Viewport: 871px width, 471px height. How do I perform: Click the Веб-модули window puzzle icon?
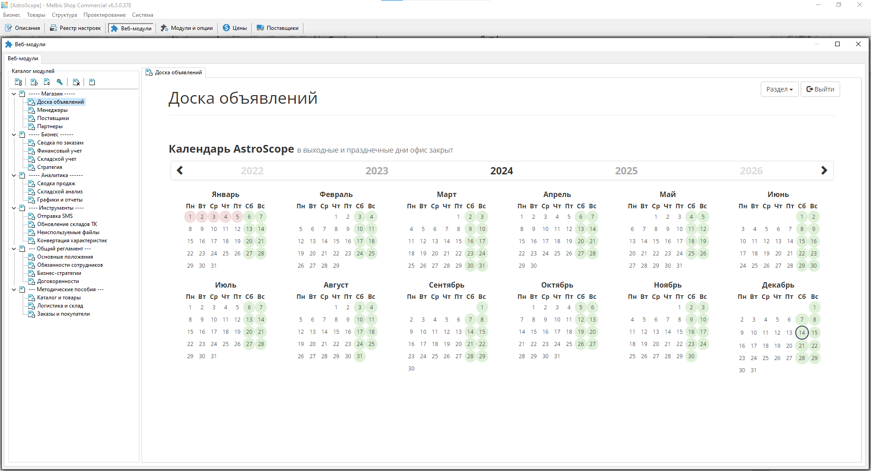click(9, 44)
